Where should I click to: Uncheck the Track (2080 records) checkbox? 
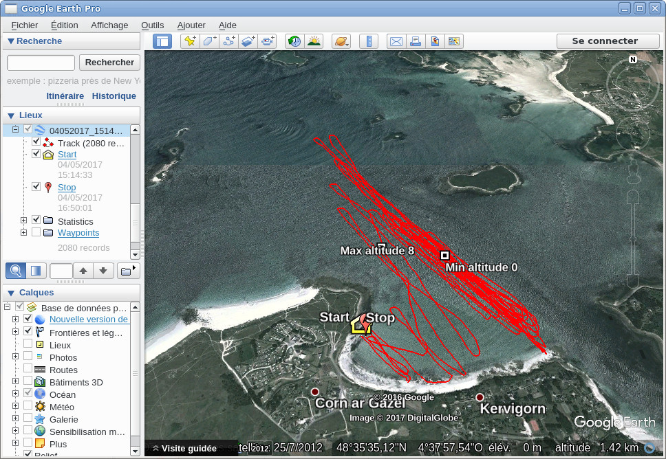(36, 142)
